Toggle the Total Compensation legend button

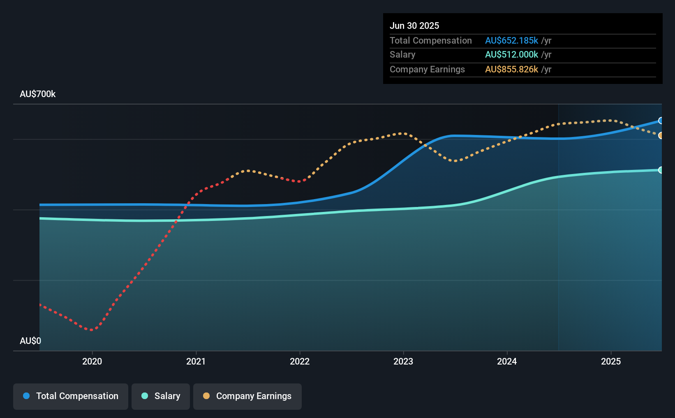coord(71,396)
